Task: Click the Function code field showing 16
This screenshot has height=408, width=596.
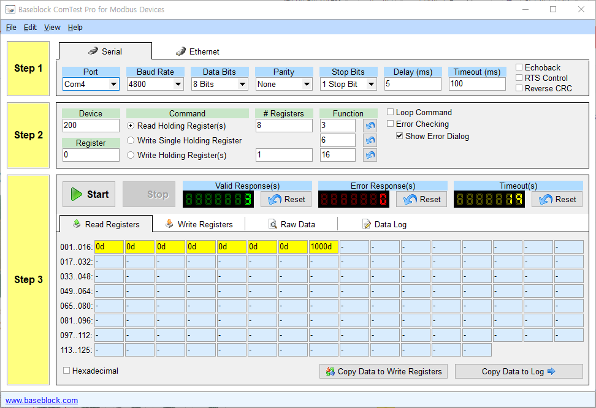Action: tap(338, 155)
